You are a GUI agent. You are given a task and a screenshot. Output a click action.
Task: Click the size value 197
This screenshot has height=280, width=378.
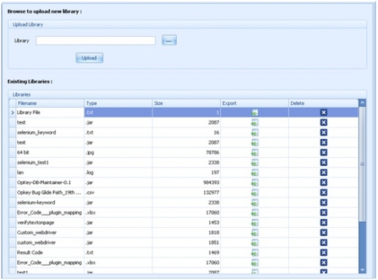coord(215,173)
